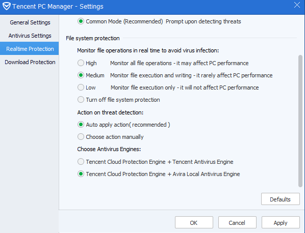
Task: Click 'Monitor all file operations' description text
Action: click(179, 63)
